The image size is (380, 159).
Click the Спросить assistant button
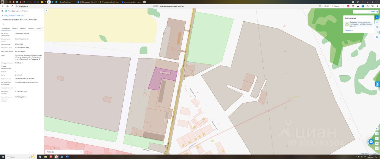click(336, 6)
